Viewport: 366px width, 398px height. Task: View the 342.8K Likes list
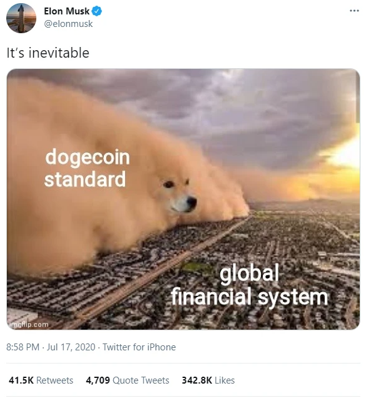coord(208,380)
